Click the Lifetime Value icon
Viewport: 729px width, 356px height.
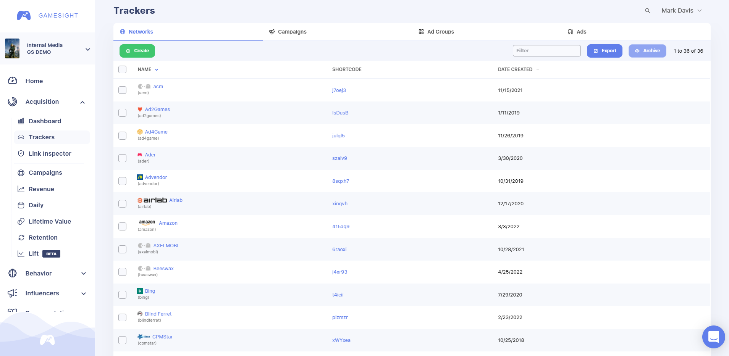pos(21,221)
